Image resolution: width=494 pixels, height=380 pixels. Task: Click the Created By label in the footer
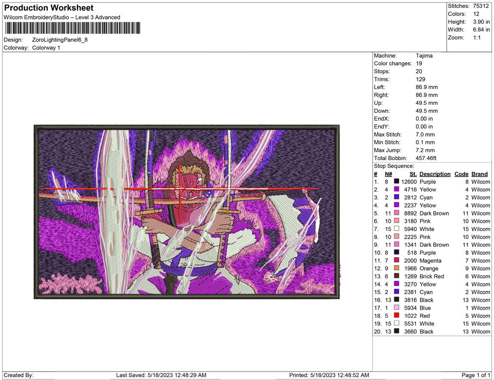18,376
